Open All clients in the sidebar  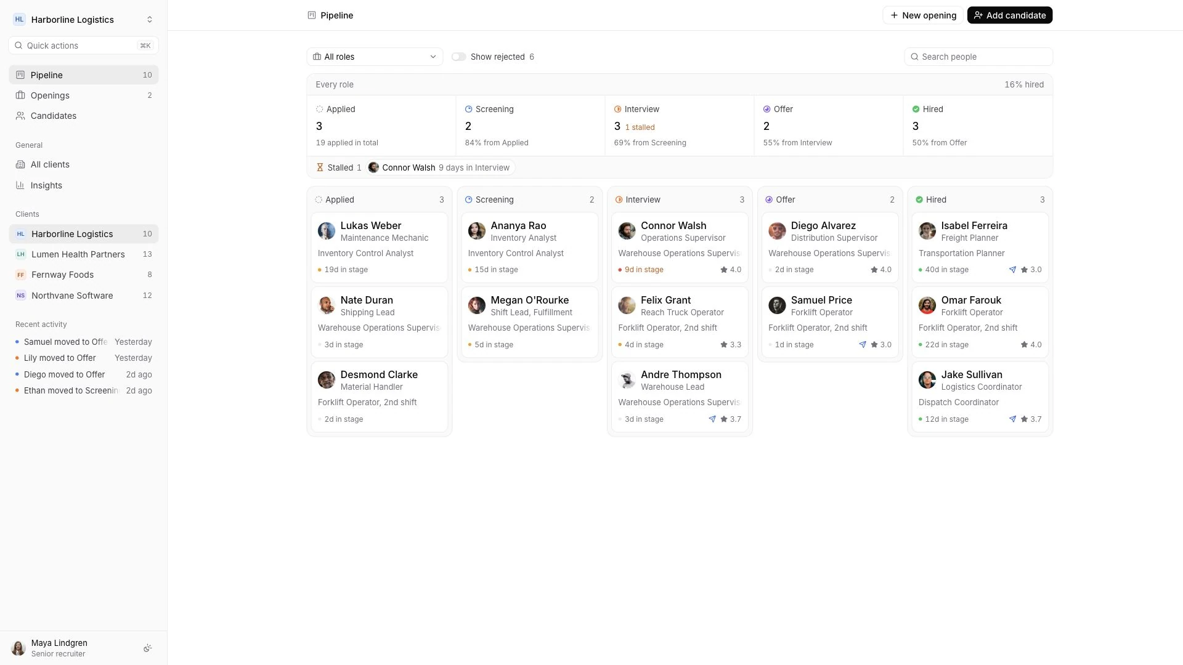(83, 164)
